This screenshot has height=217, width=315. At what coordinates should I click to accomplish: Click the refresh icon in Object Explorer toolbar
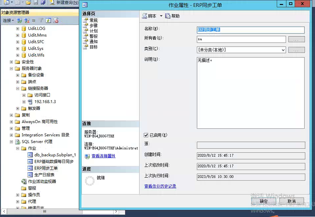pos(48,20)
